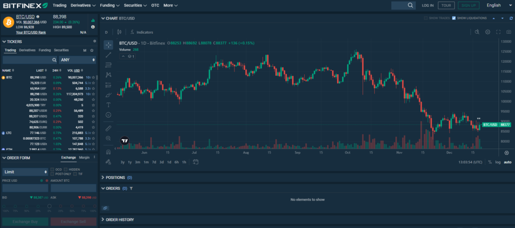Viewport: 515px width, 228px height.
Task: Click the SIGN UP button
Action: click(x=469, y=5)
